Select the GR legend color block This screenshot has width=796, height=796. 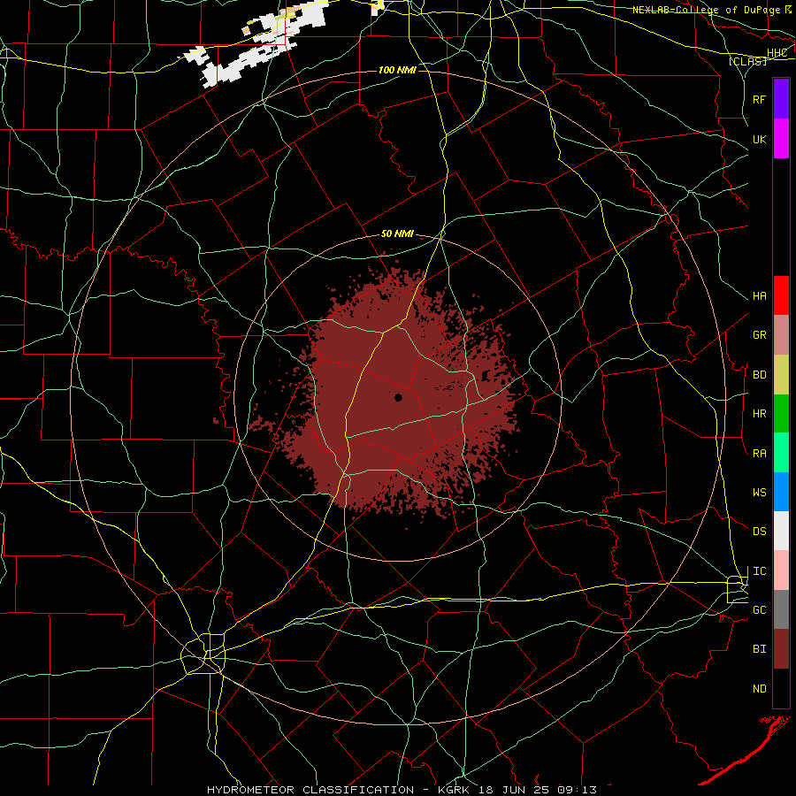pyautogui.click(x=781, y=335)
